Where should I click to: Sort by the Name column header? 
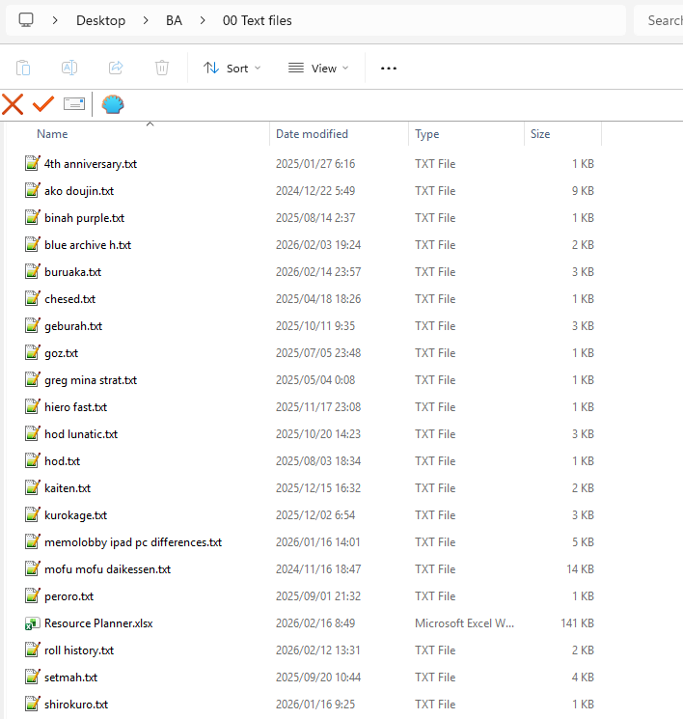pyautogui.click(x=52, y=134)
